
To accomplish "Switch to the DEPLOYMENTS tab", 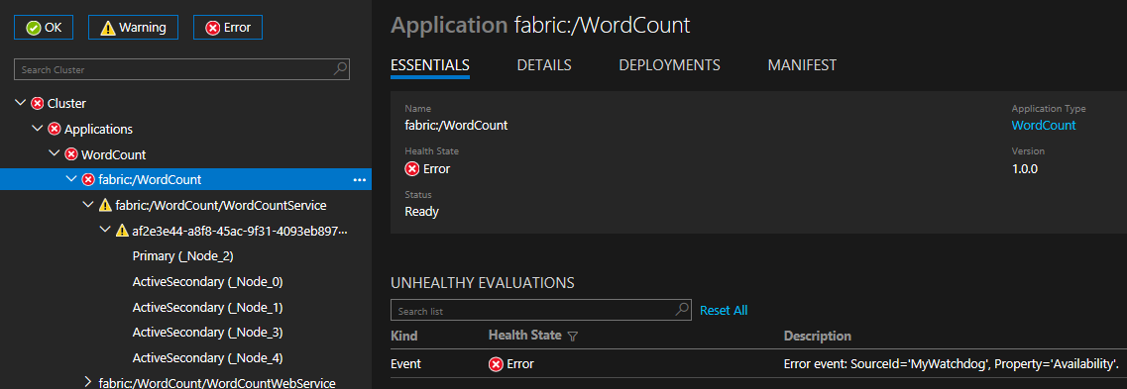I will pyautogui.click(x=669, y=65).
